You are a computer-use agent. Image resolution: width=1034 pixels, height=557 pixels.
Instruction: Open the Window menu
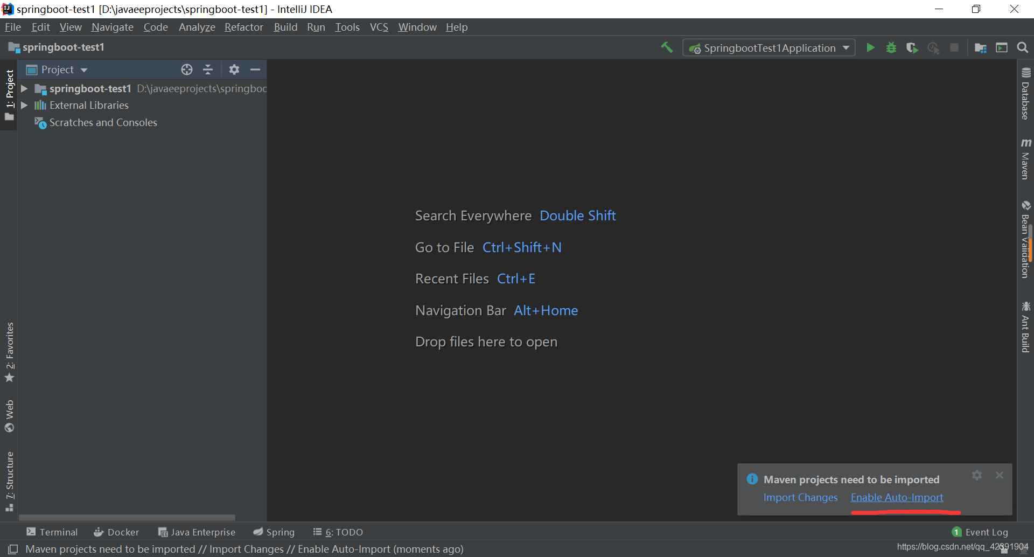point(417,27)
